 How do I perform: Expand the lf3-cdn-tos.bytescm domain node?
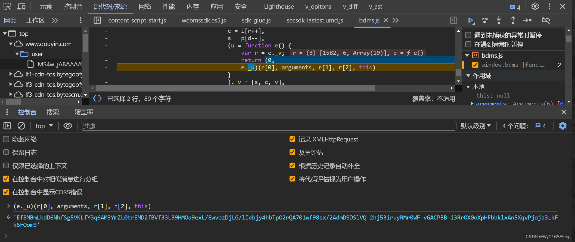11,94
